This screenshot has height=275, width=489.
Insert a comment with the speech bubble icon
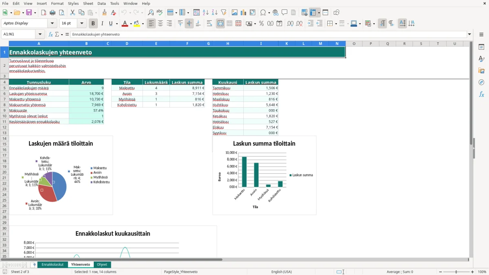(x=284, y=13)
